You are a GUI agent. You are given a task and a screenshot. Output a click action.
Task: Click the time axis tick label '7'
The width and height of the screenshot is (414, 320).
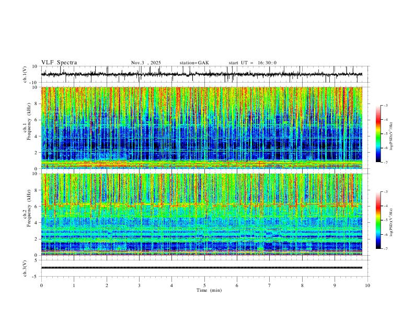270,285
